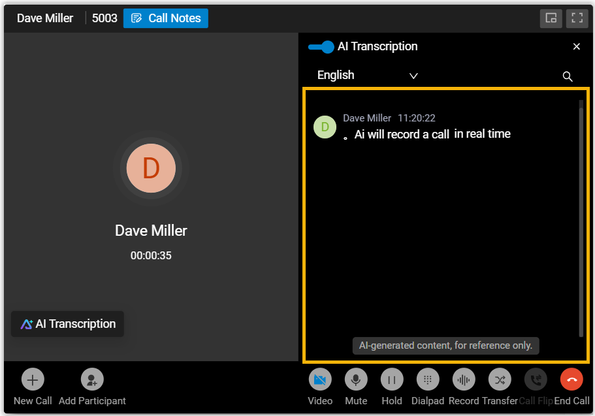Enter fullscreen mode

[x=576, y=18]
